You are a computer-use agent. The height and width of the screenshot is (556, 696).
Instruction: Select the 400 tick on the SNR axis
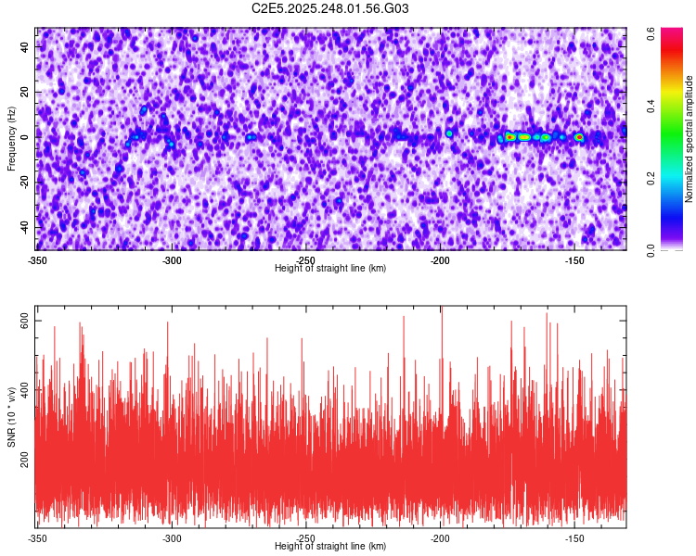25,395
